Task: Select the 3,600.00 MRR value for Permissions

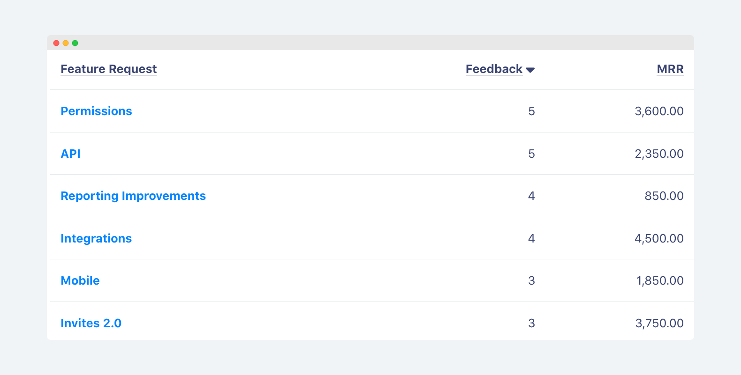Action: [x=659, y=111]
